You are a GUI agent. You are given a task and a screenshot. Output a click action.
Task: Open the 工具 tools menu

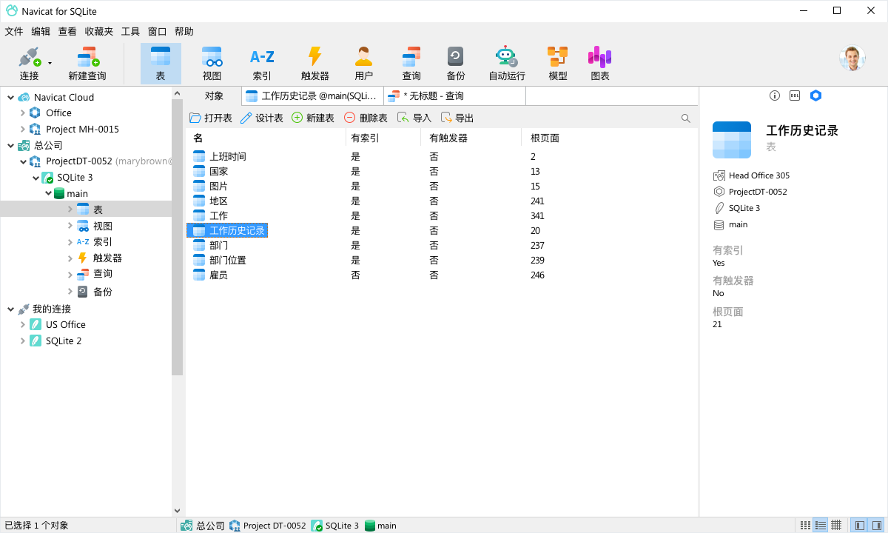(130, 32)
